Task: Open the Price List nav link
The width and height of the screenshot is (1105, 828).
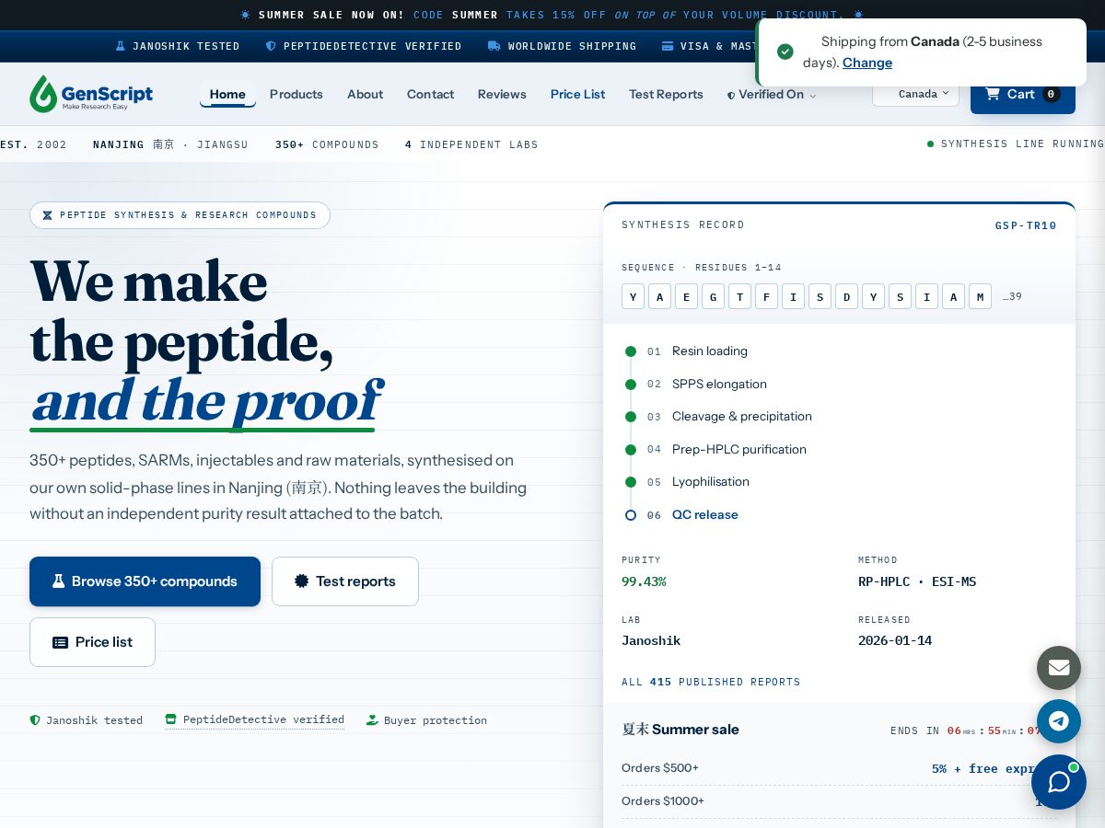Action: click(577, 94)
